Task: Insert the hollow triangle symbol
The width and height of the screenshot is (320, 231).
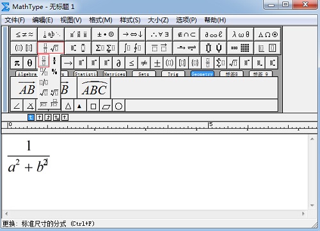Action: point(68,106)
